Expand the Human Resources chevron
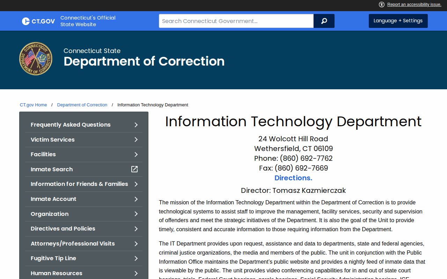This screenshot has height=279, width=447. pyautogui.click(x=136, y=273)
